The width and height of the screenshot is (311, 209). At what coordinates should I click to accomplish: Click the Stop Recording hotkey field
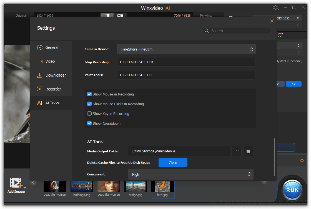186,62
